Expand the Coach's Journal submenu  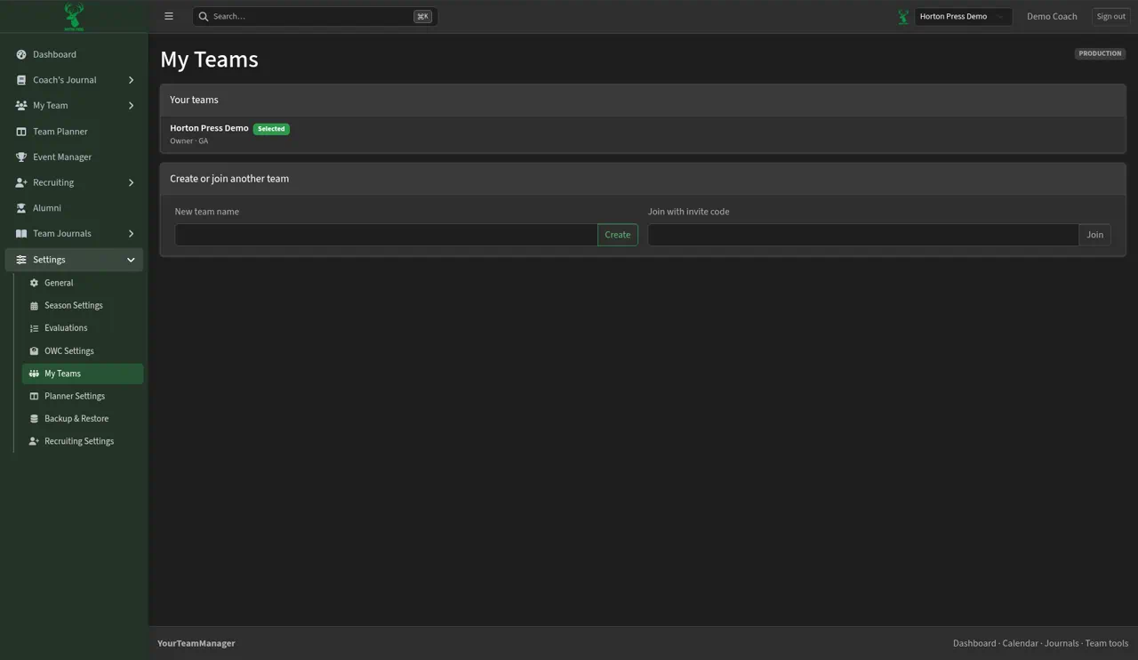tap(131, 80)
